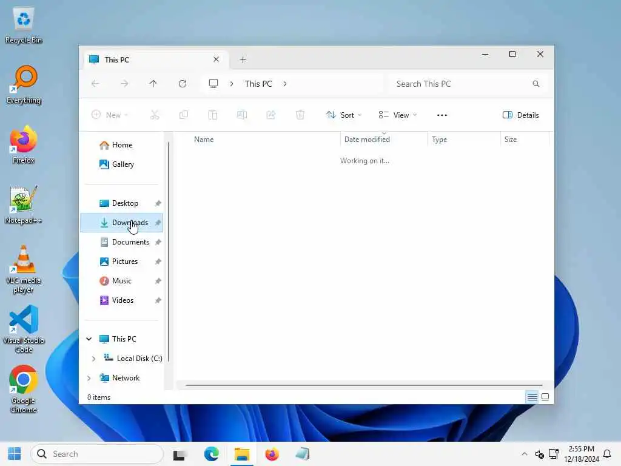Open Home in navigation pane
621x466 pixels.
pos(121,145)
